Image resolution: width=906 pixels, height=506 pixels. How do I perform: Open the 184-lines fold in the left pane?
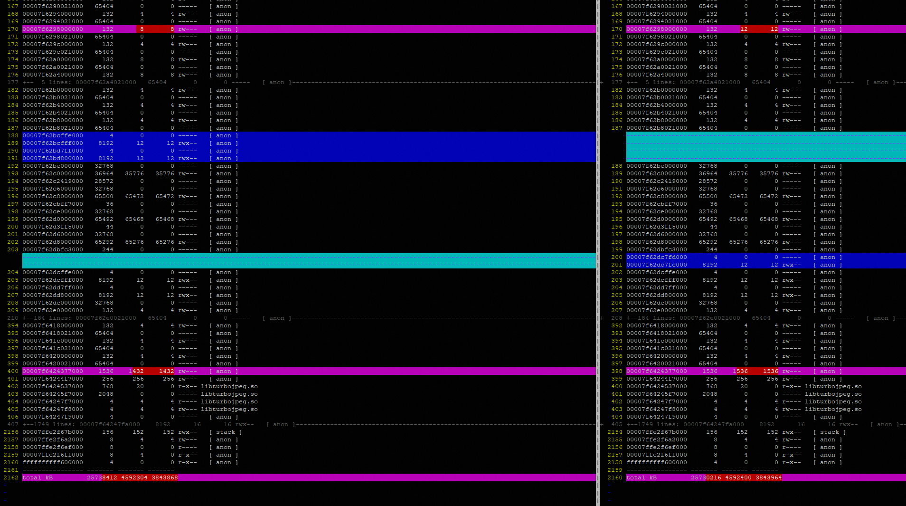point(309,318)
